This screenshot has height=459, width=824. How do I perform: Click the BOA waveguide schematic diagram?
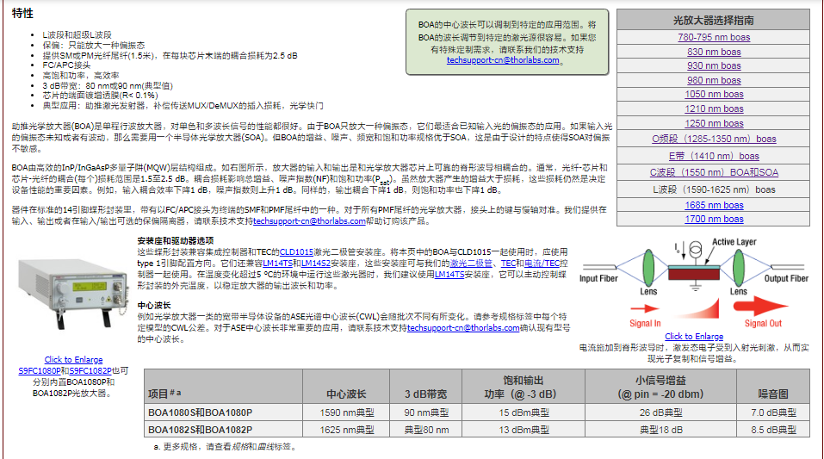coord(693,280)
